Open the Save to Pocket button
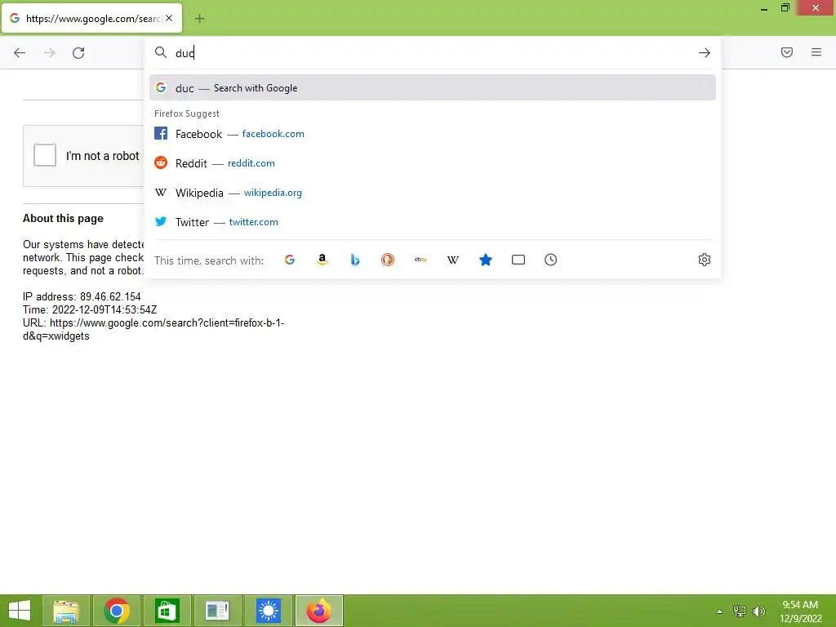836x627 pixels. 787,52
